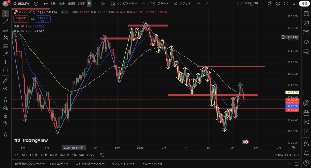Viewport: 311px width, 168px height.
Task: Undo the last chart action
Action: tap(199, 4)
